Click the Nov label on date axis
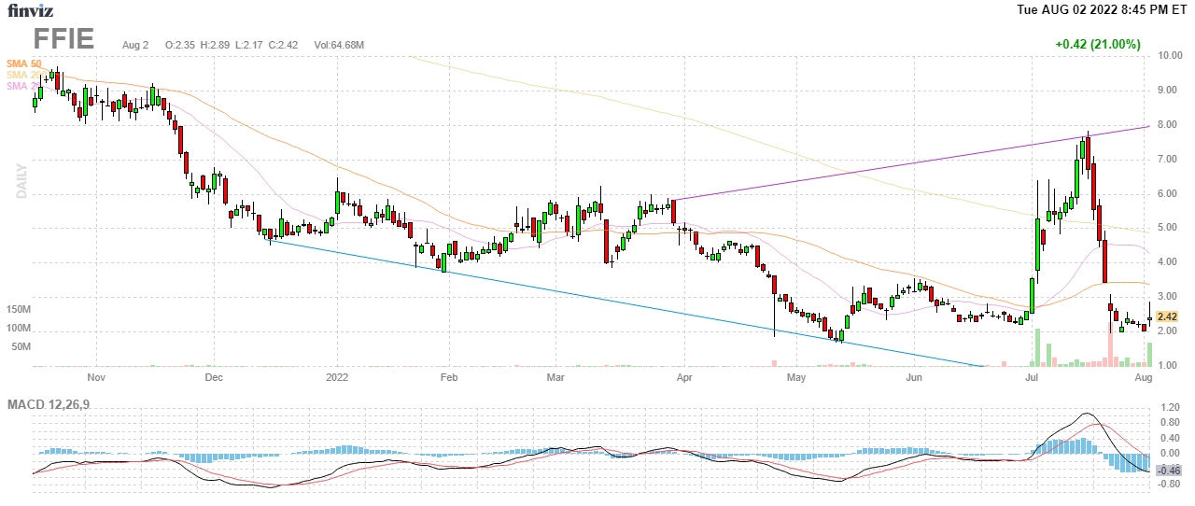 95,378
